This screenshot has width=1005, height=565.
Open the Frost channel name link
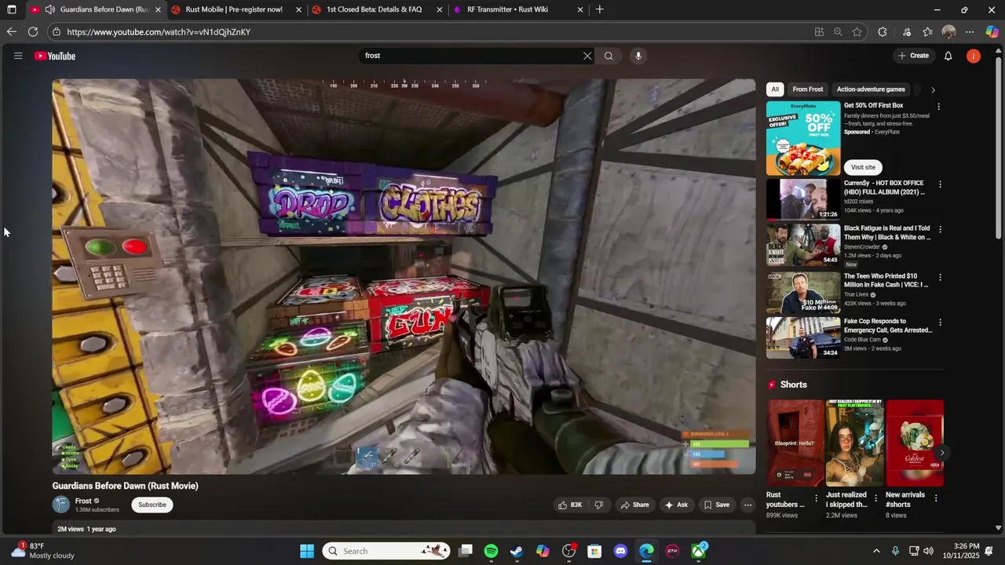pyautogui.click(x=83, y=501)
